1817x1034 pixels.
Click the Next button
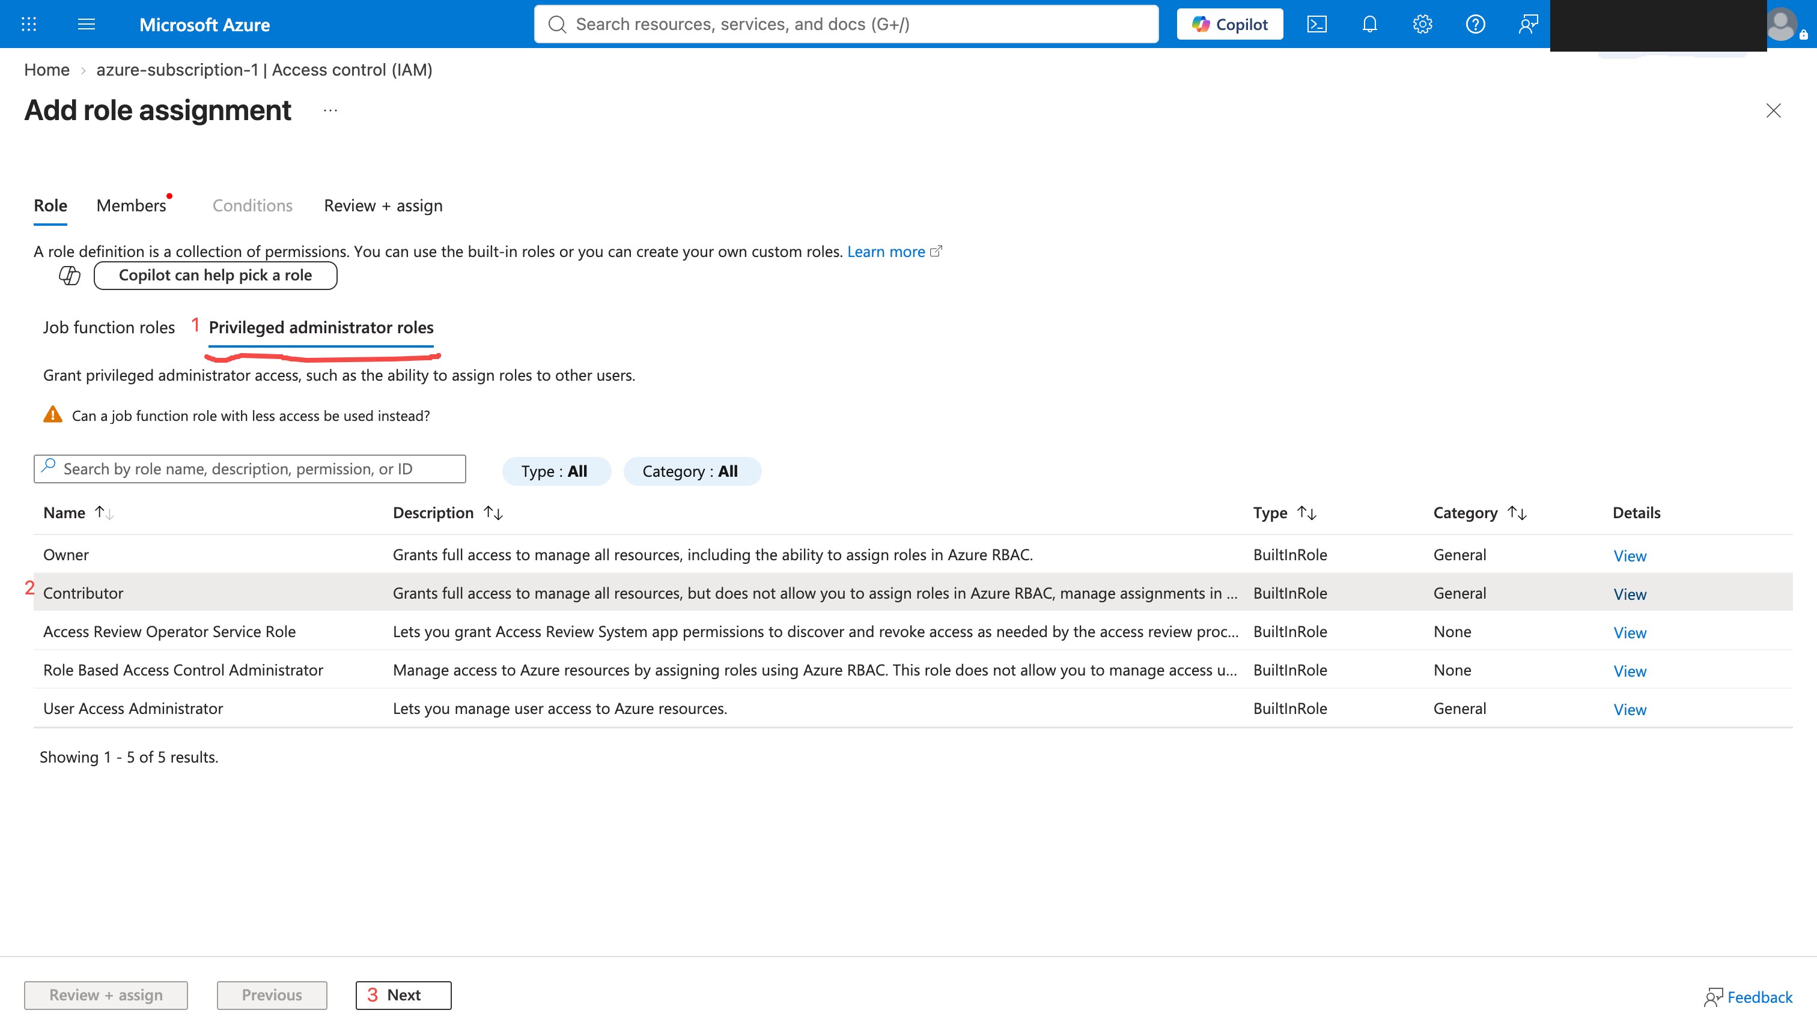point(403,995)
